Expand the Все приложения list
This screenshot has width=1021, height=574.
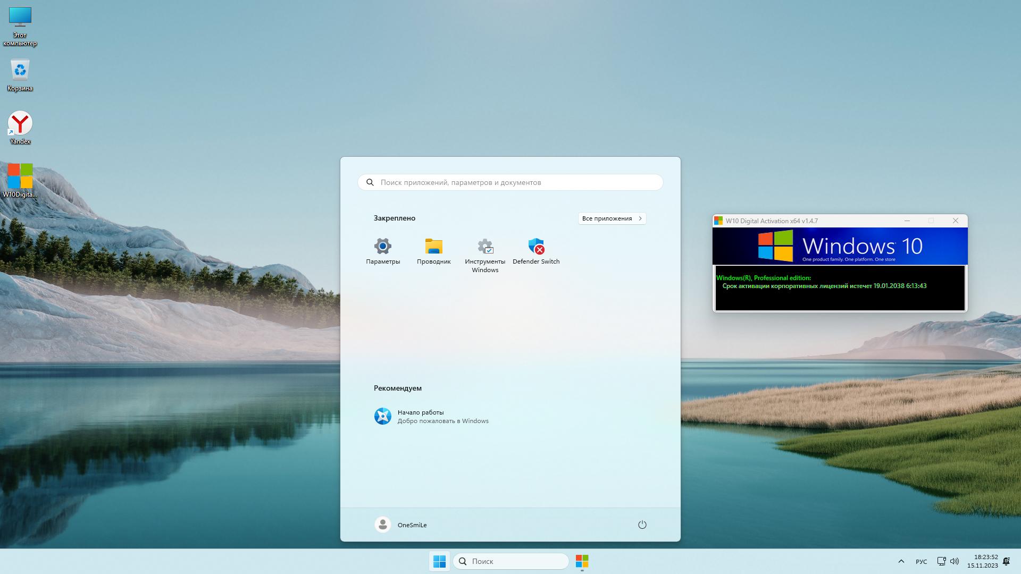612,218
